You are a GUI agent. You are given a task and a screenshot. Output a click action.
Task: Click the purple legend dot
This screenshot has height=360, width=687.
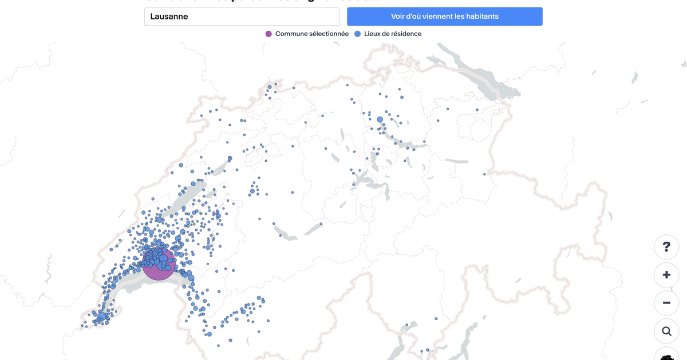269,34
